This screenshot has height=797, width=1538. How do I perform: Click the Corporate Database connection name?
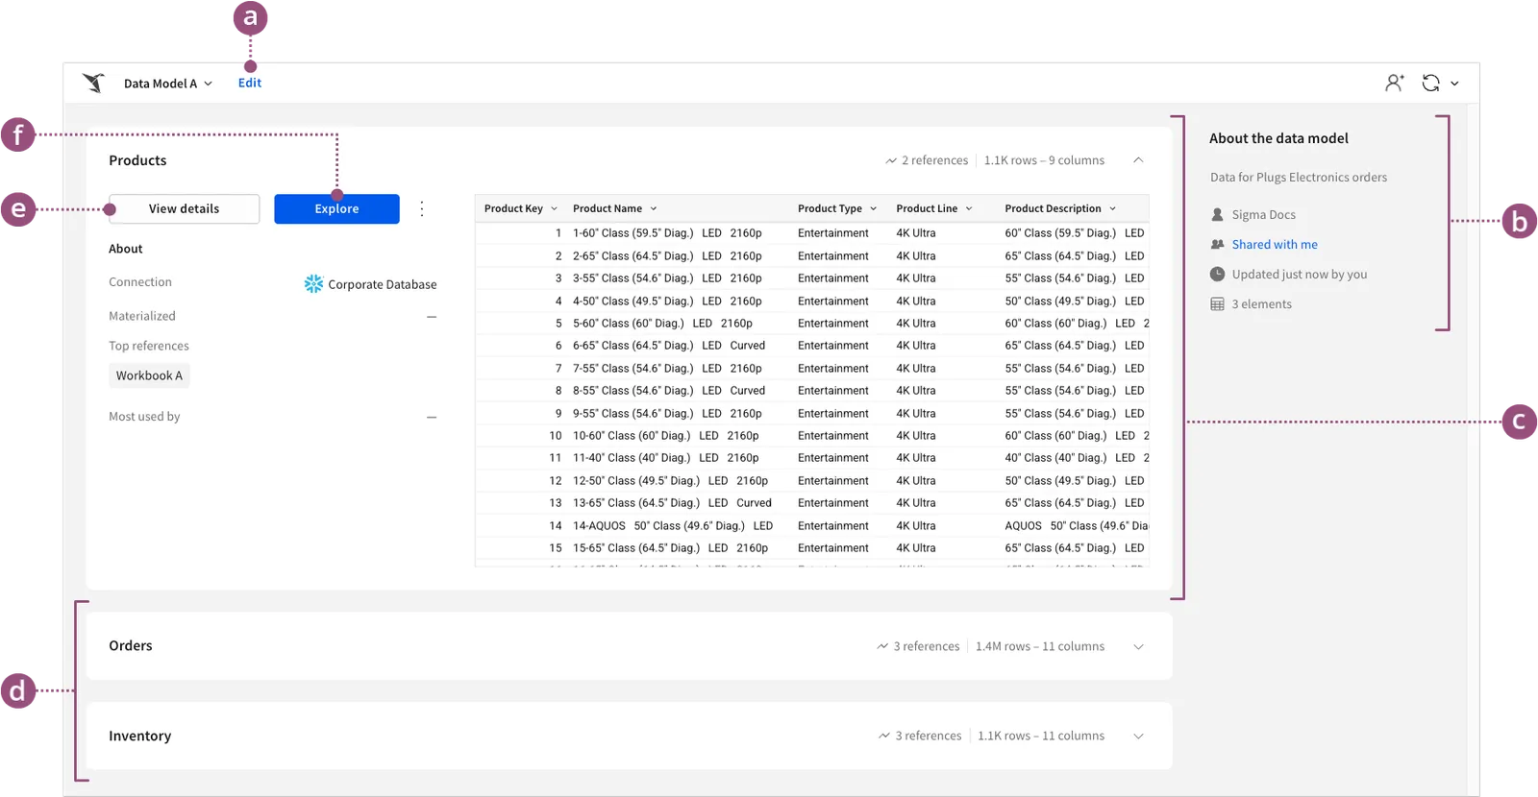383,284
